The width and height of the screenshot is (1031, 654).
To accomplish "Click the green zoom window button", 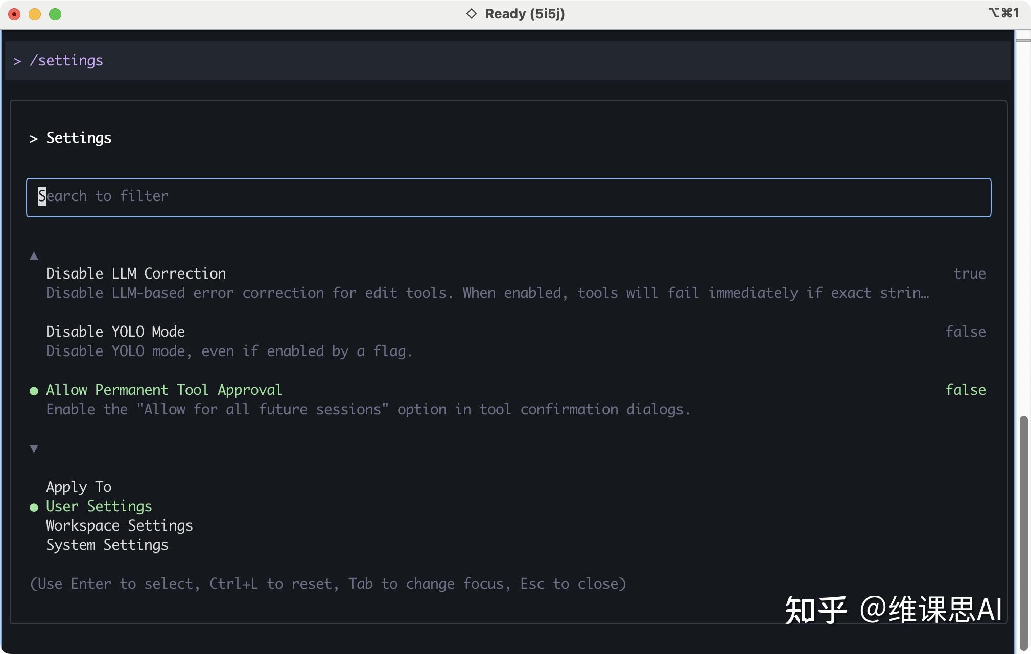I will 55,14.
